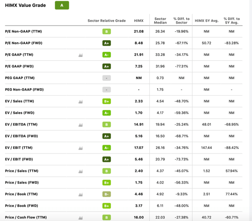The image size is (252, 221).
Task: Open chart icon for P/E GAAP (TTM)
Action: click(x=80, y=55)
